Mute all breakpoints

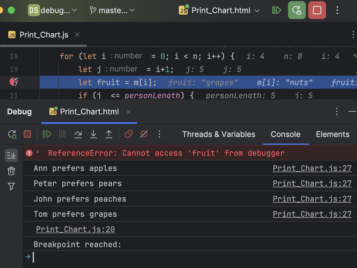pyautogui.click(x=144, y=134)
